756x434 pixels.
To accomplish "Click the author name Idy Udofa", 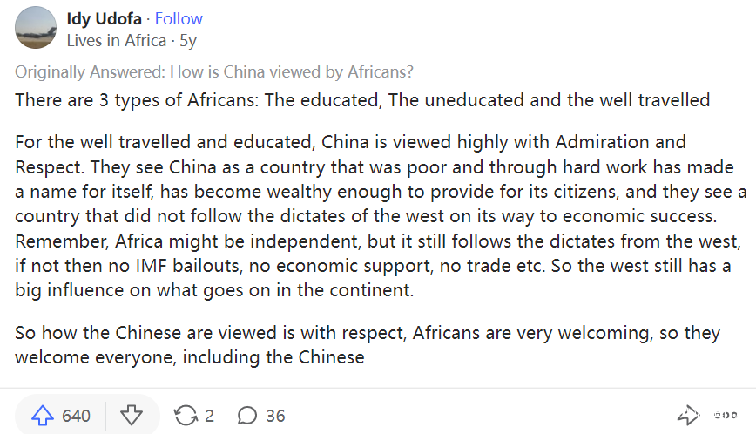I will coord(105,19).
